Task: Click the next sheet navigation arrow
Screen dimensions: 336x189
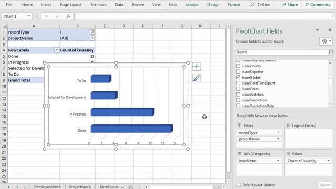Action: click(x=17, y=187)
